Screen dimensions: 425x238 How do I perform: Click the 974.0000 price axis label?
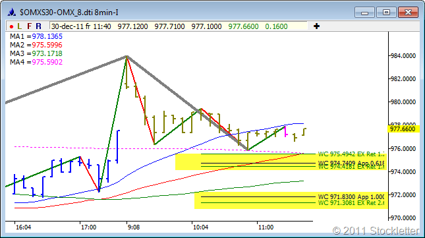point(403,171)
